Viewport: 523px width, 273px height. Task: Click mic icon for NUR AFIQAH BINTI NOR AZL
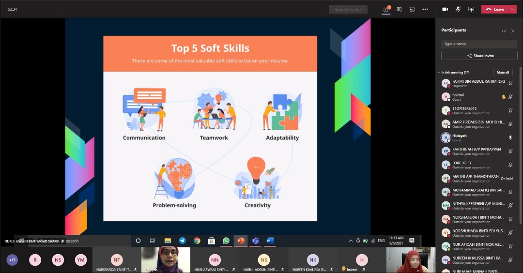click(510, 246)
